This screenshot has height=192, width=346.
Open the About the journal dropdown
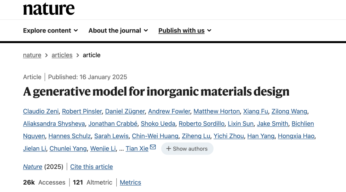118,31
